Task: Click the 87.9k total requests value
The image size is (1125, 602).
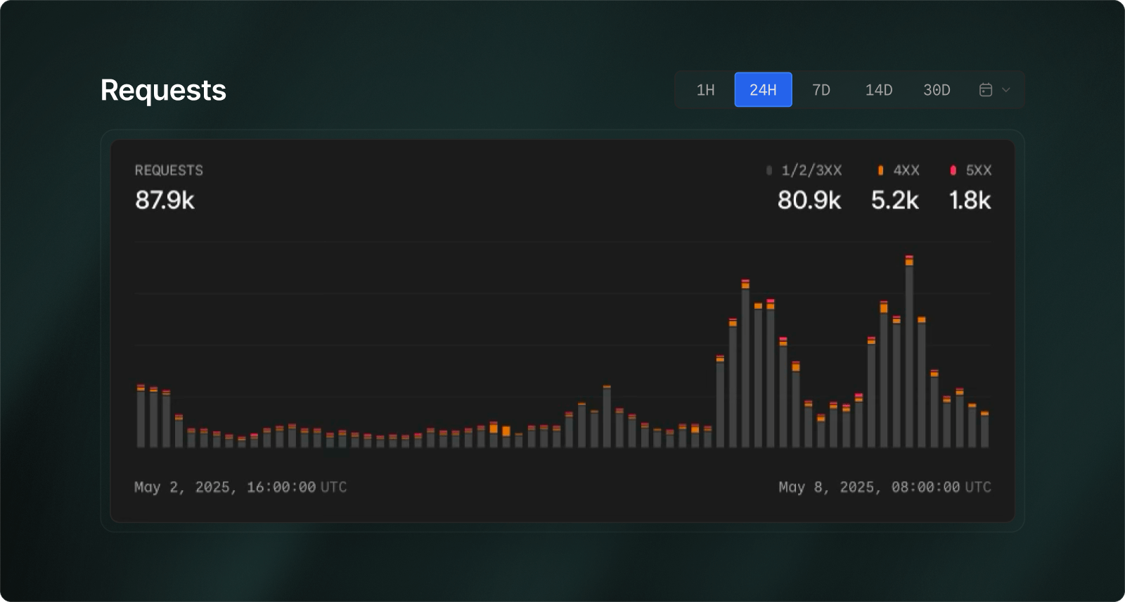Action: tap(165, 200)
